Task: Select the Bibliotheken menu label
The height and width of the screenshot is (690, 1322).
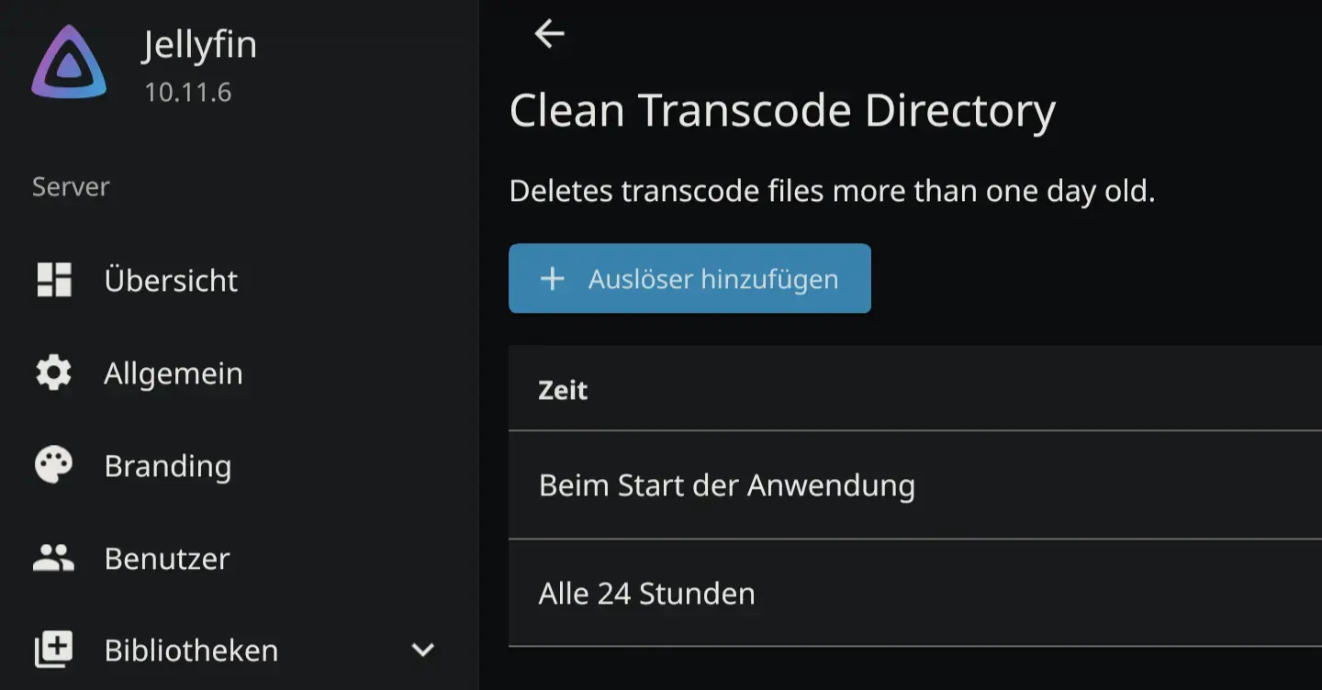Action: (x=191, y=651)
